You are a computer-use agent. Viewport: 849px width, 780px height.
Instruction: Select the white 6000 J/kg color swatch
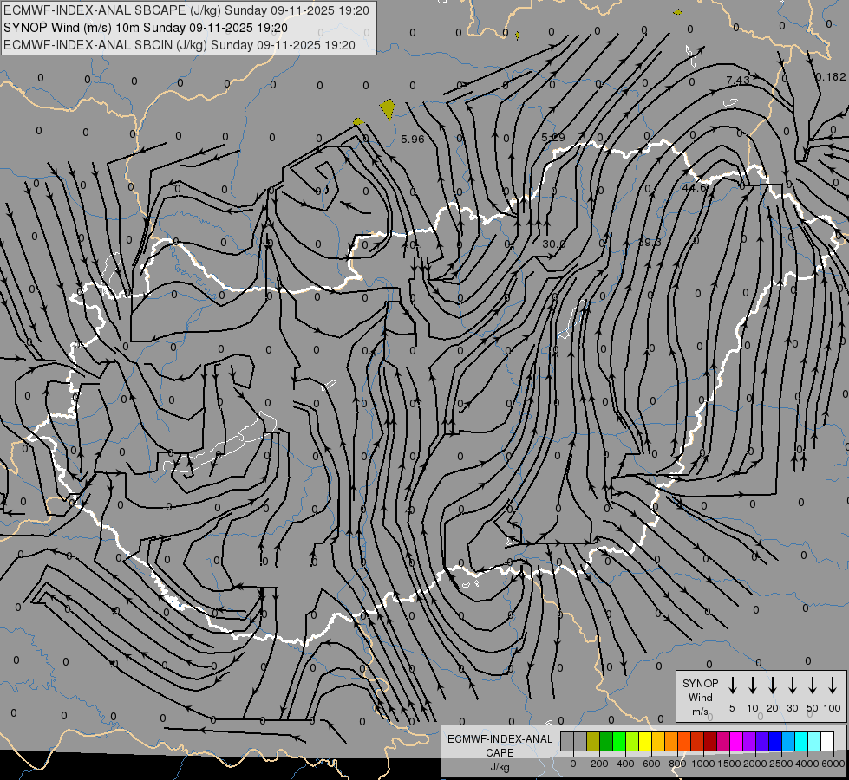coord(826,741)
